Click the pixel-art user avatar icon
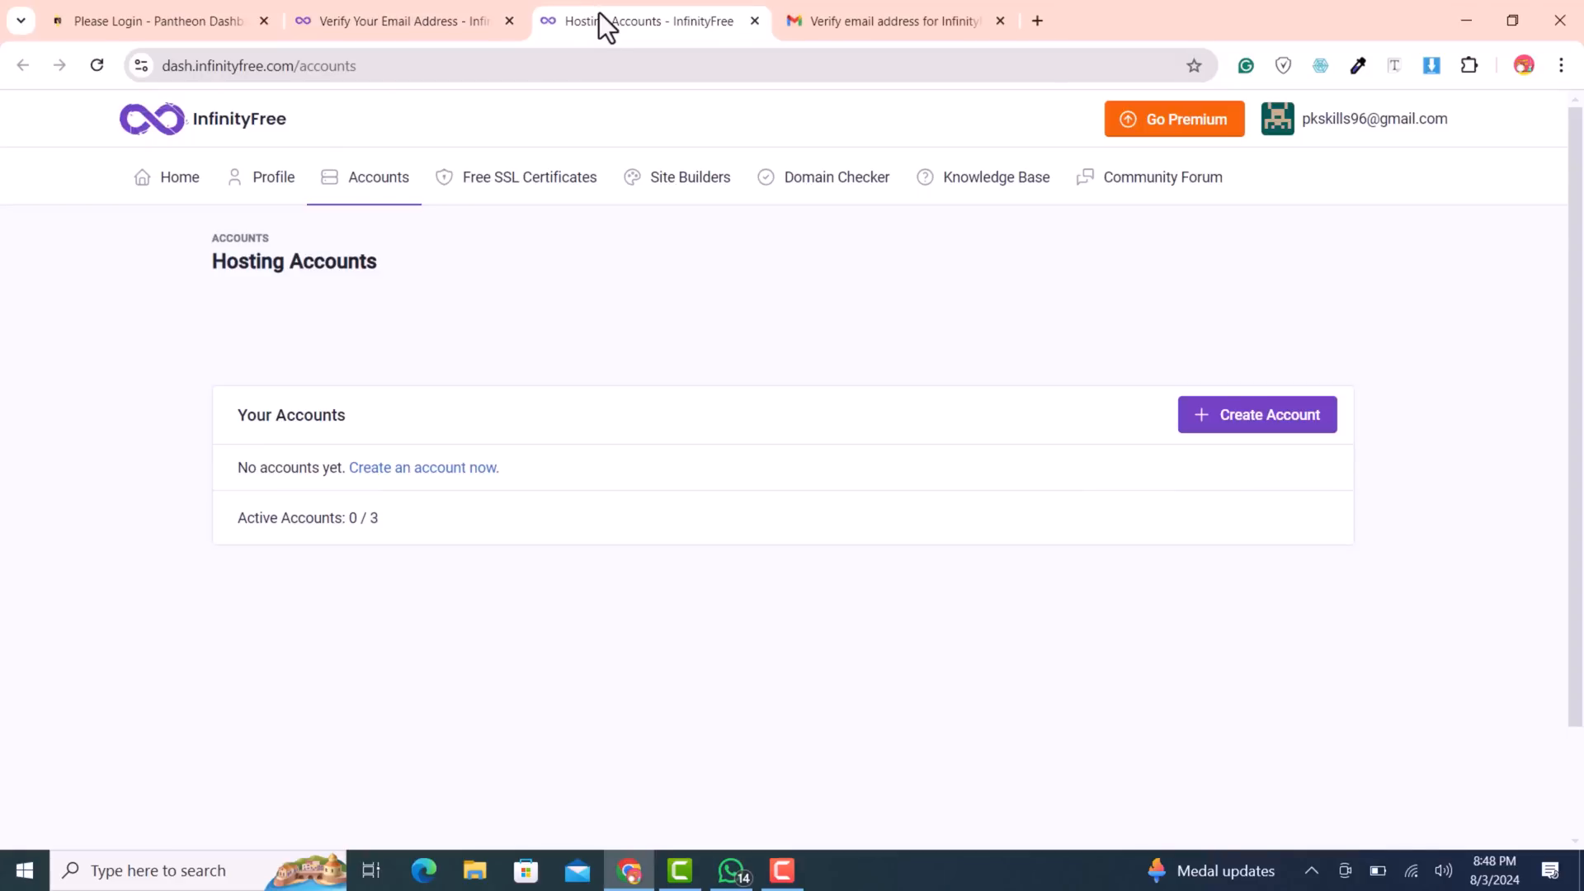 (x=1277, y=119)
